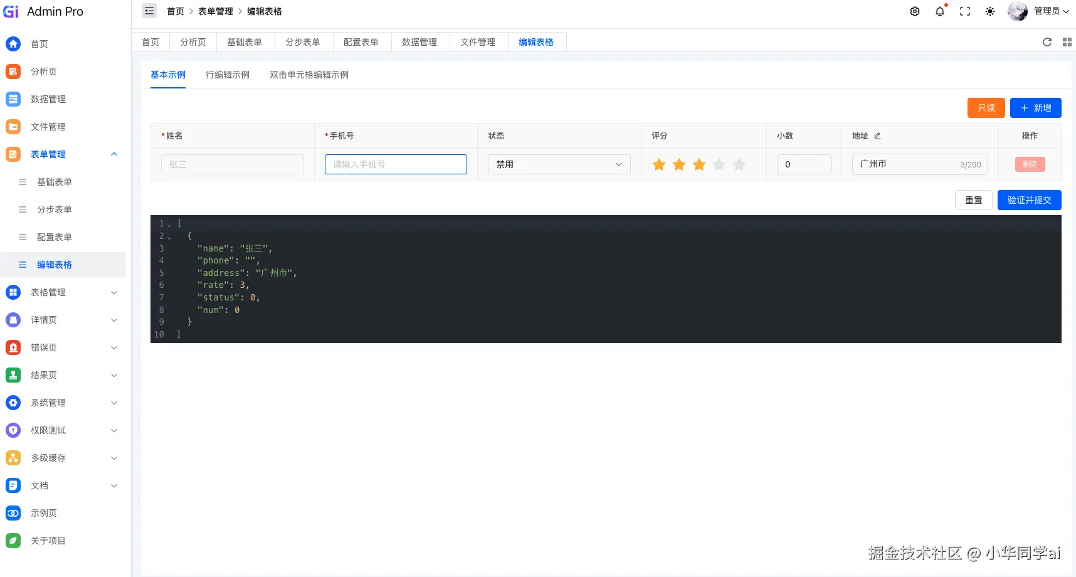Open the 数据管理 page tab

coord(419,42)
